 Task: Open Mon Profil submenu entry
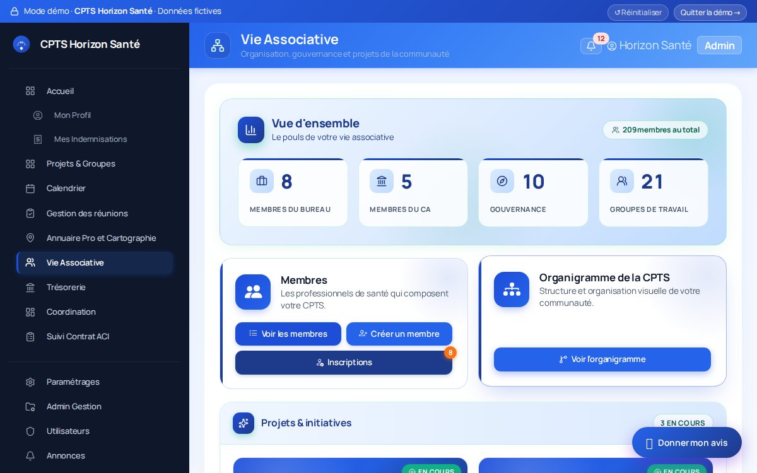(98, 115)
